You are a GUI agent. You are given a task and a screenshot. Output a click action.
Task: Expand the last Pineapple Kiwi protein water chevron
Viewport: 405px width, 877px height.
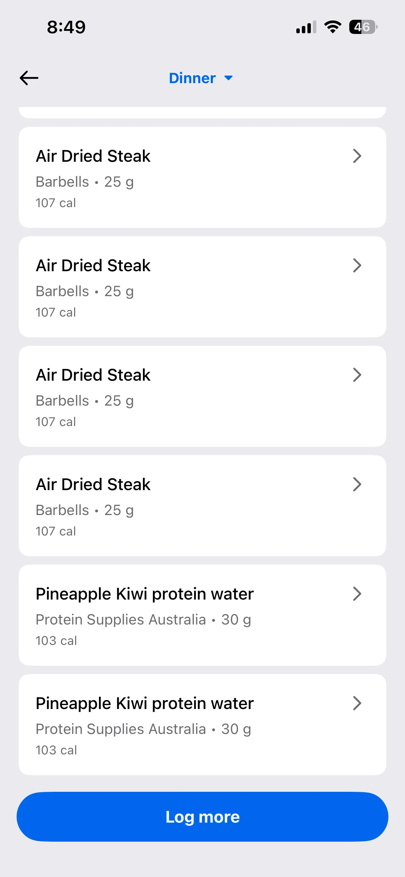pyautogui.click(x=357, y=703)
